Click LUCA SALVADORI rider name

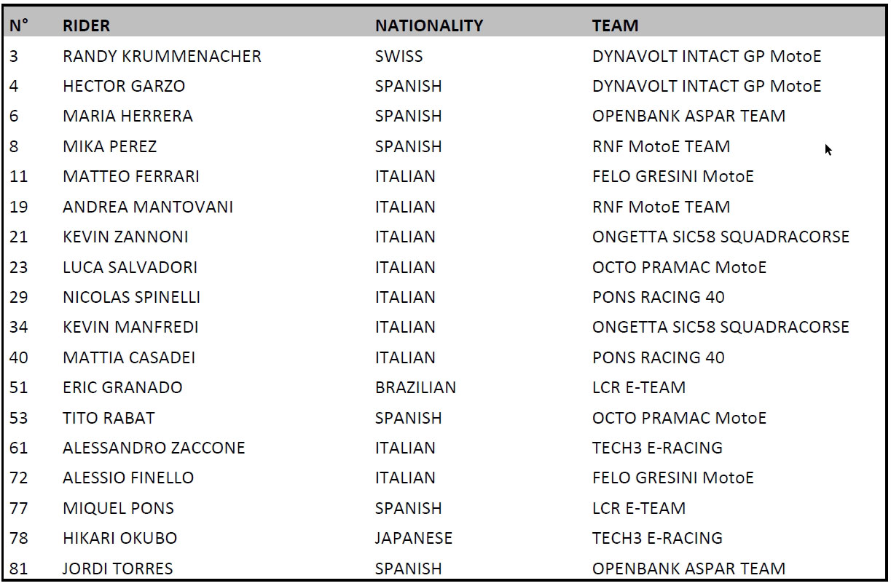(130, 267)
